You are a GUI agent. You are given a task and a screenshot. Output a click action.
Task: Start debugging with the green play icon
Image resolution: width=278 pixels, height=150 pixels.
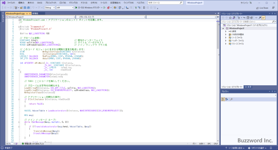tap(76, 8)
